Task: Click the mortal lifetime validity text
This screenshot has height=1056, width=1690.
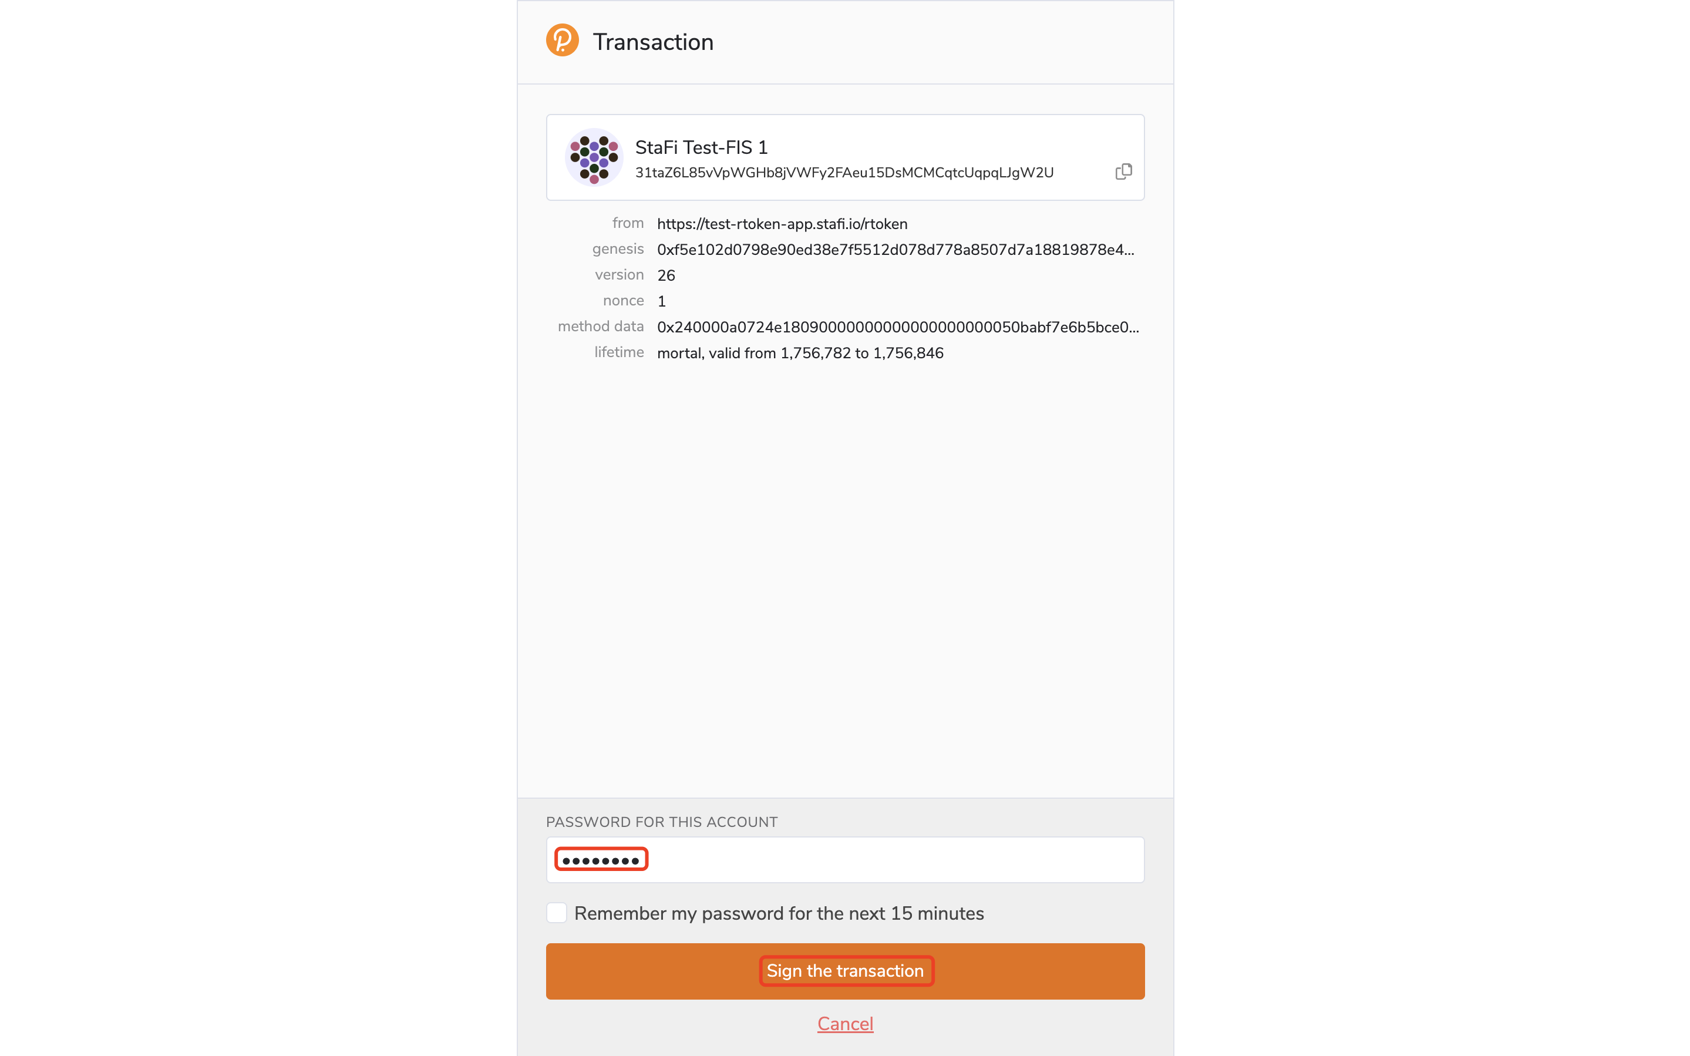Action: [800, 354]
